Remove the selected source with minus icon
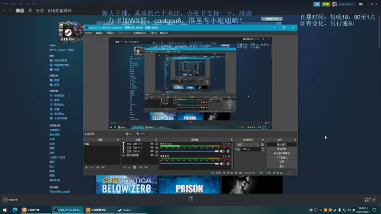Screen dimensions: 381x214 pos(129,167)
